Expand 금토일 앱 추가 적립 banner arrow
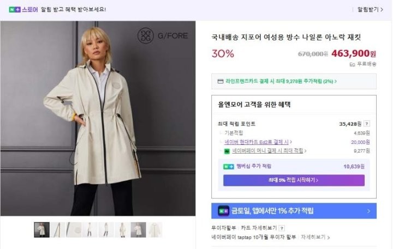 [368, 211]
